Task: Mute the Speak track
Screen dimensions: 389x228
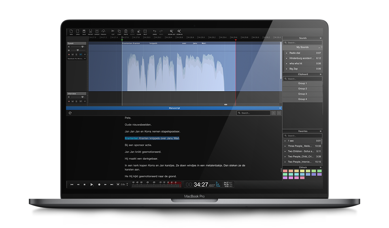Action: (72, 54)
